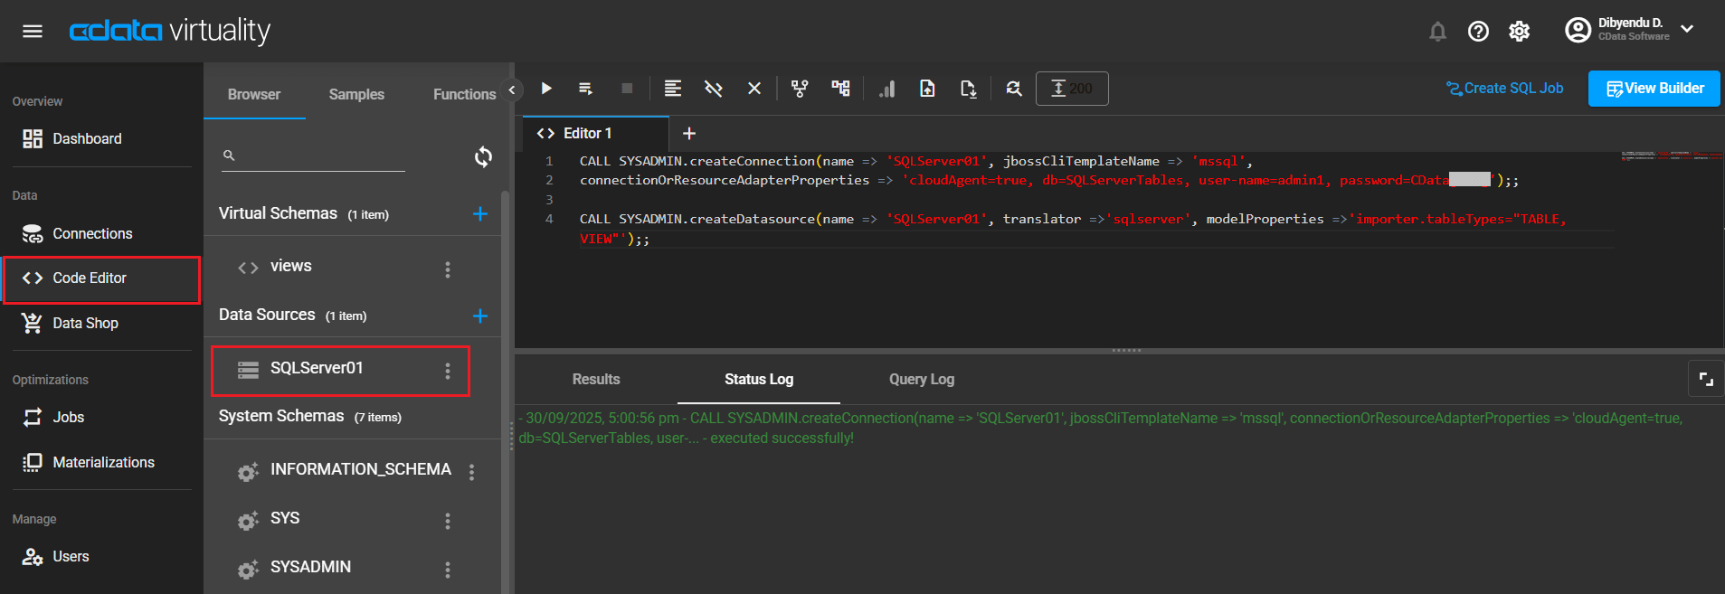
Task: Click the browser search input field
Action: pyautogui.click(x=321, y=156)
